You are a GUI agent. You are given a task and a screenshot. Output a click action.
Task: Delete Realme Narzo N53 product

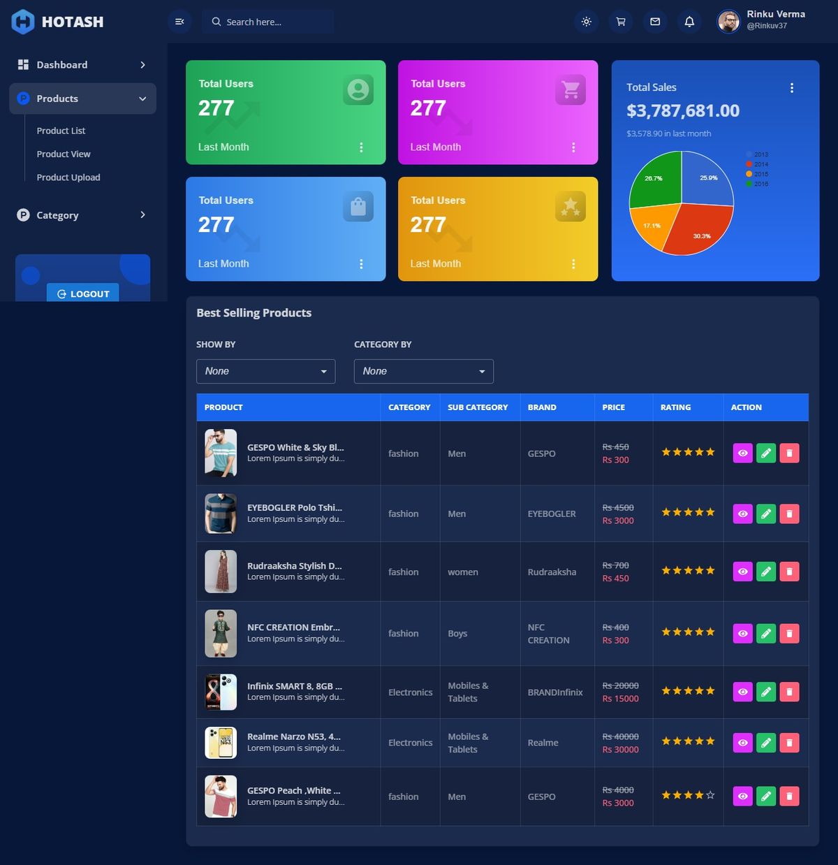click(x=789, y=743)
